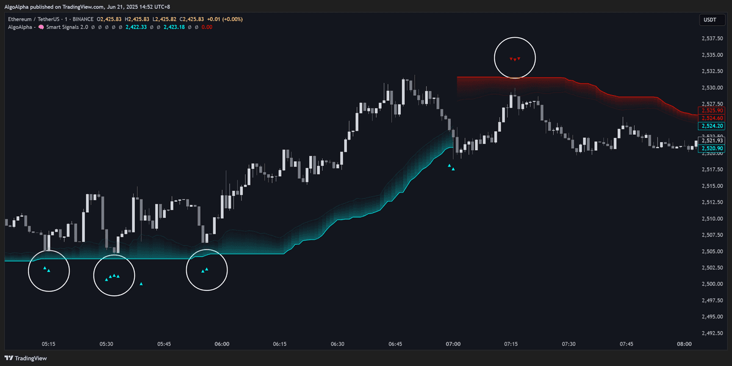The height and width of the screenshot is (366, 732).
Task: Click the pink Smart Signals 2.0 indicator icon
Action: coord(41,27)
